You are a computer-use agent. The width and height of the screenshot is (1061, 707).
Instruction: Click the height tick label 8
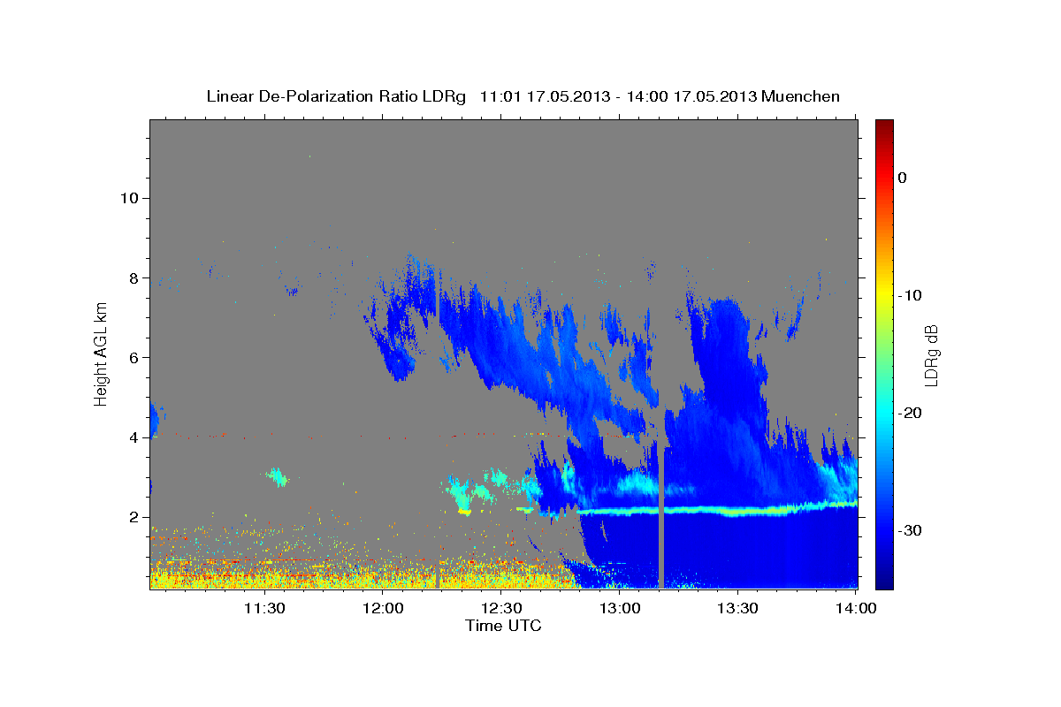(132, 277)
